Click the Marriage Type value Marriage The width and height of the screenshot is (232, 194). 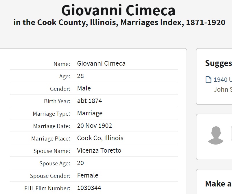[90, 113]
